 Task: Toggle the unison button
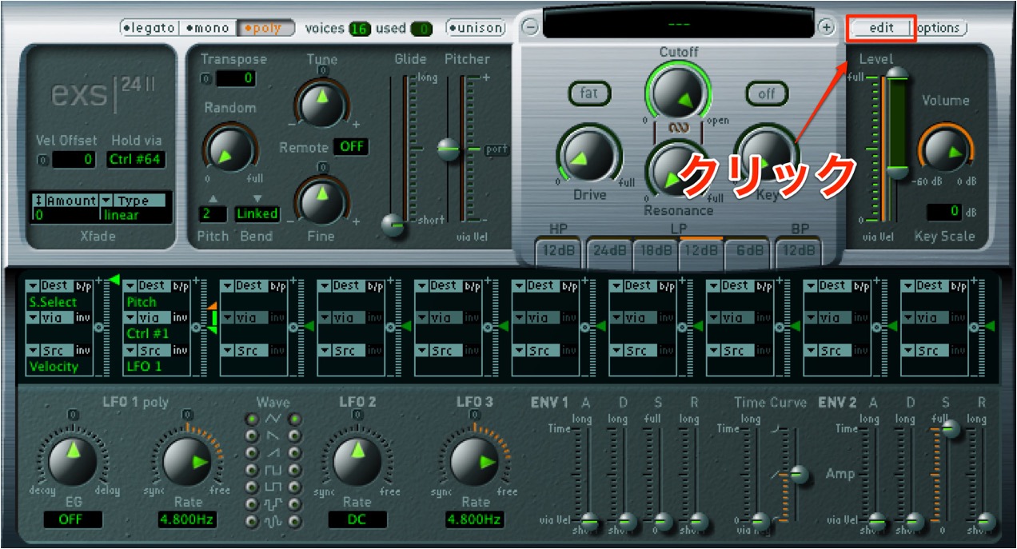pos(477,28)
